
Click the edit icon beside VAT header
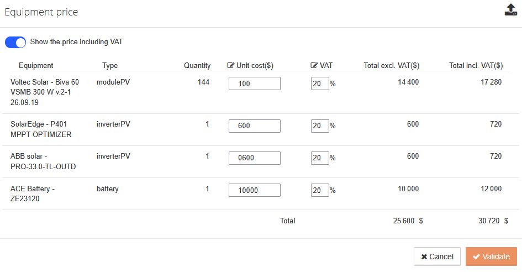coord(314,65)
